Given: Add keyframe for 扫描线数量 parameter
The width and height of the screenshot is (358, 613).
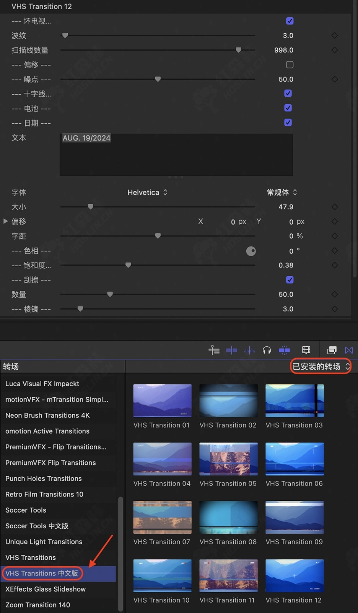Looking at the screenshot, I should [x=335, y=50].
